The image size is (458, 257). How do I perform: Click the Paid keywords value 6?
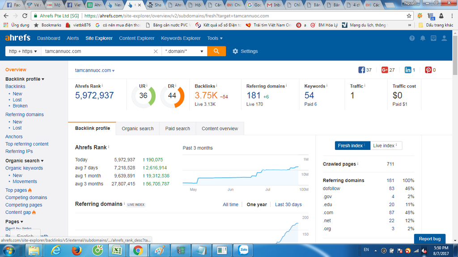pos(315,104)
